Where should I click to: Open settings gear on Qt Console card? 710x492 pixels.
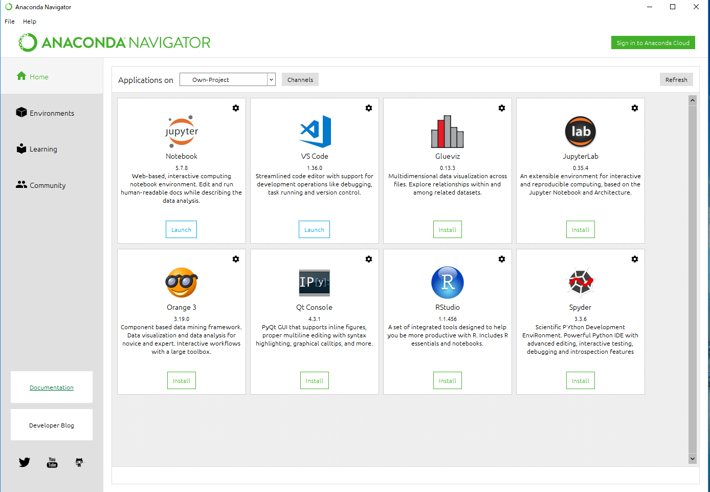(369, 259)
